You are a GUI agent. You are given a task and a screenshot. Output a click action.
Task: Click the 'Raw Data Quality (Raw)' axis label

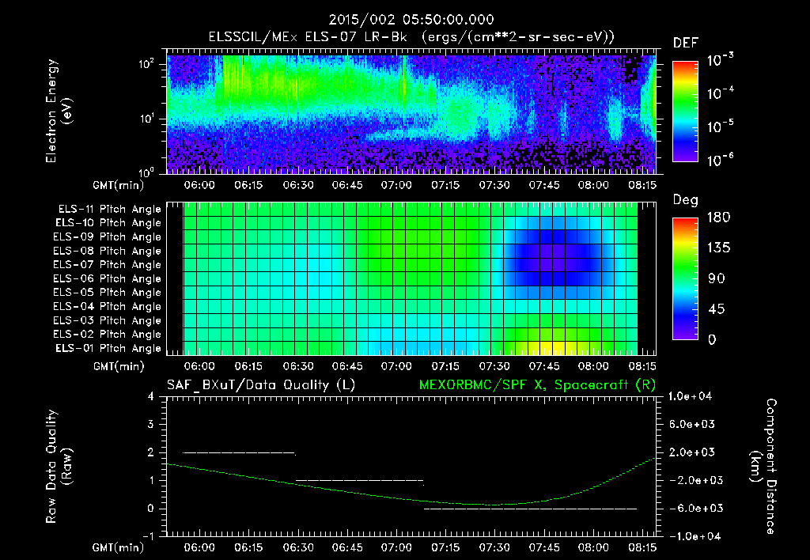coord(59,467)
